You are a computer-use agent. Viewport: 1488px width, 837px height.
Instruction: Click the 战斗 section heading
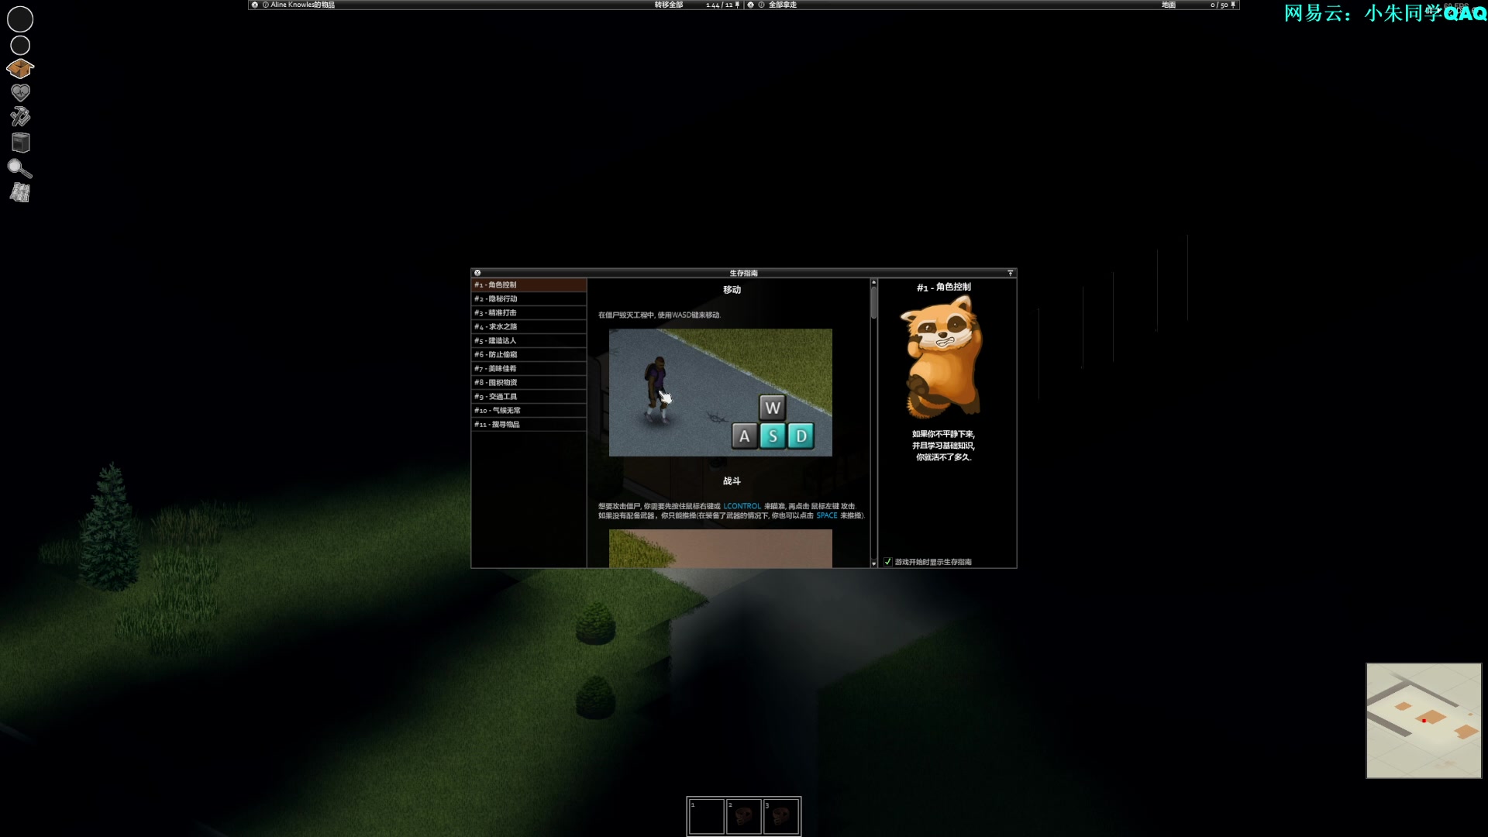(x=732, y=481)
